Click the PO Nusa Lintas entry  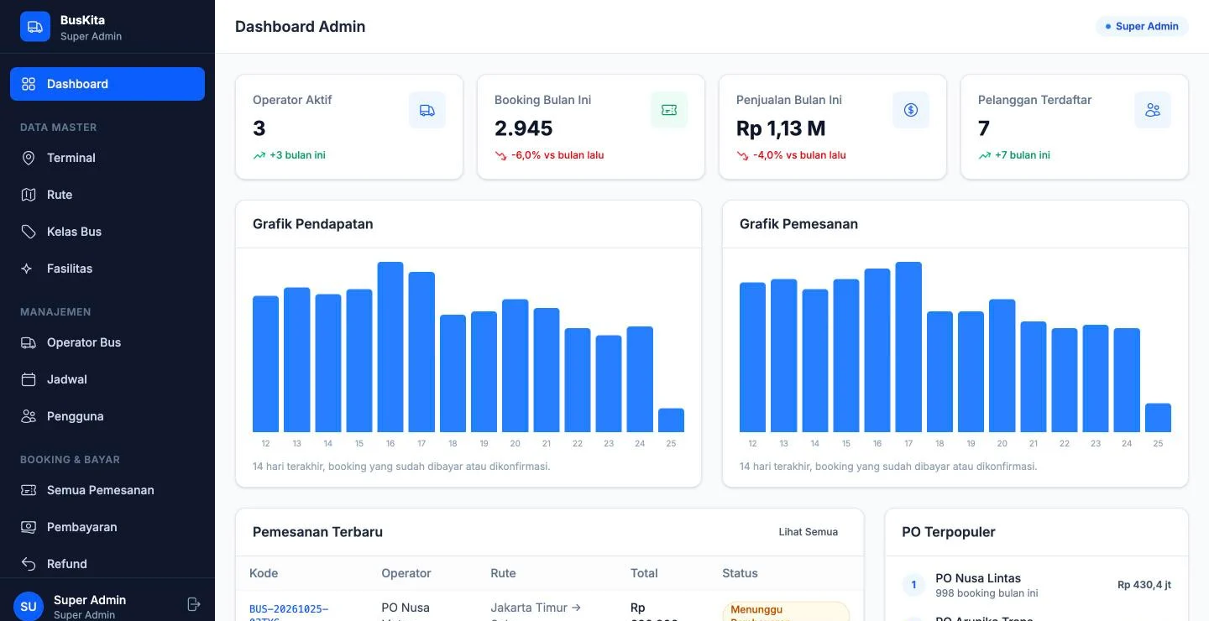[x=1036, y=585]
